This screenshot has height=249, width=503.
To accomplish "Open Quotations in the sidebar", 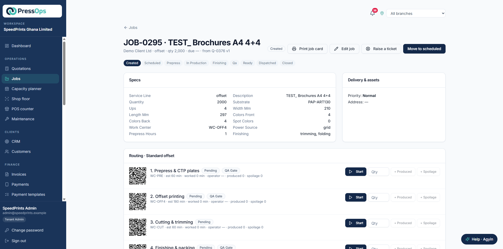I will click(x=30, y=69).
